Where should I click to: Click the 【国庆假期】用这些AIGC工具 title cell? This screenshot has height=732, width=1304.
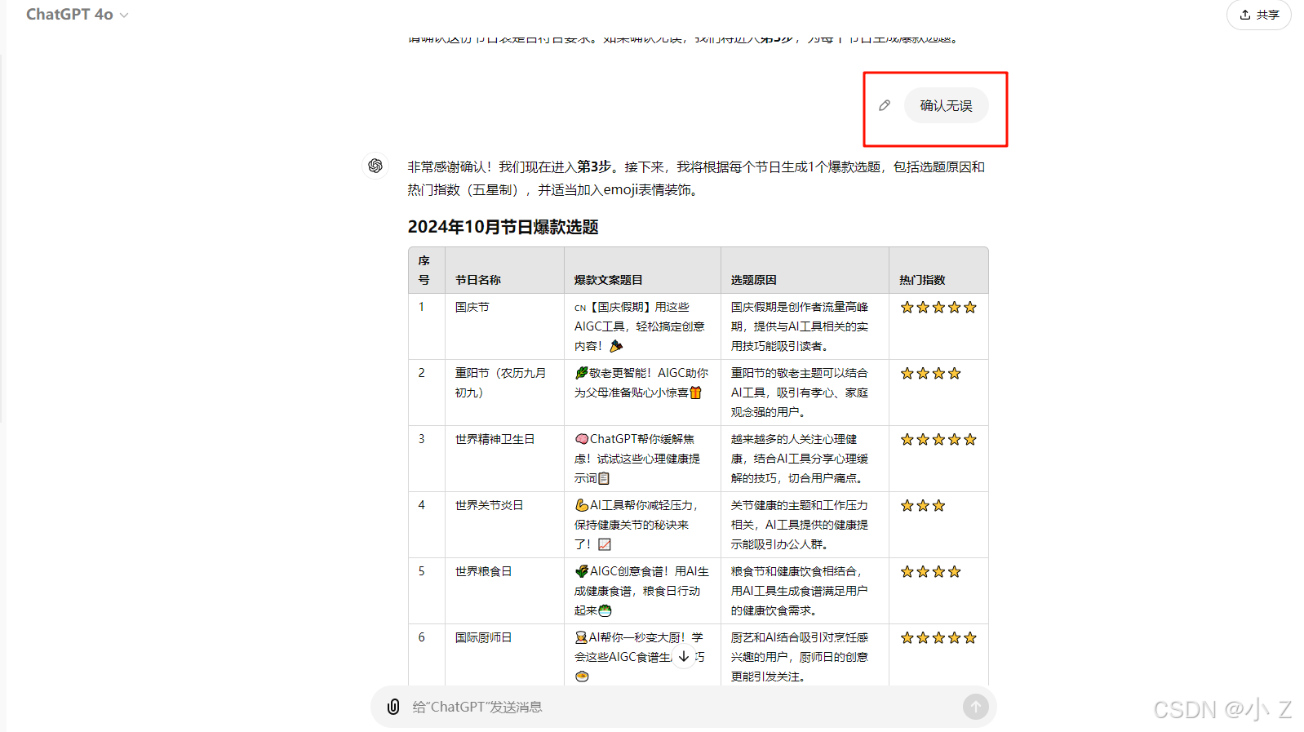click(x=642, y=326)
